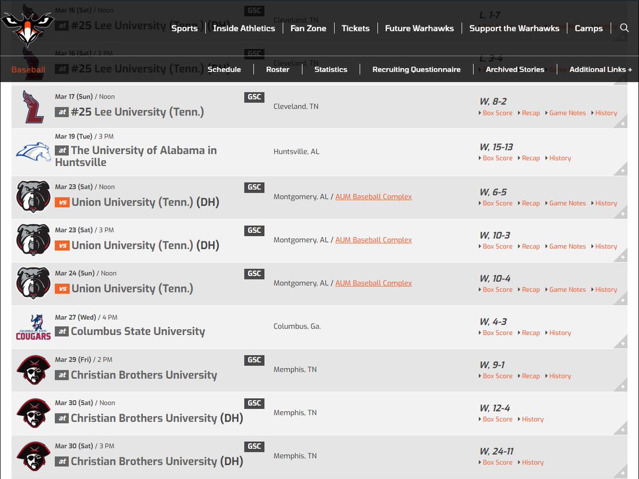Click Alabama in Huntsville Chargers logo
The width and height of the screenshot is (639, 479).
pyautogui.click(x=34, y=152)
